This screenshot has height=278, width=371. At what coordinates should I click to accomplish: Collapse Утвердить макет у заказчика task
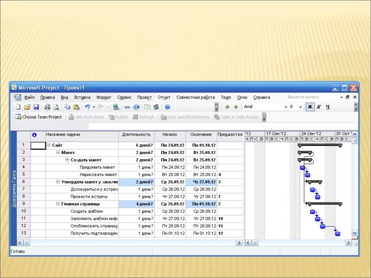click(x=58, y=182)
